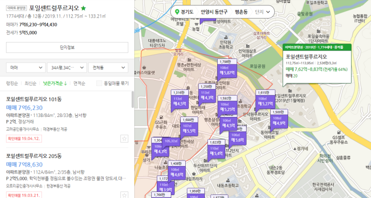Select the 1,258만 매 4.3억 map marker
371x198 pixels.
[207, 93]
